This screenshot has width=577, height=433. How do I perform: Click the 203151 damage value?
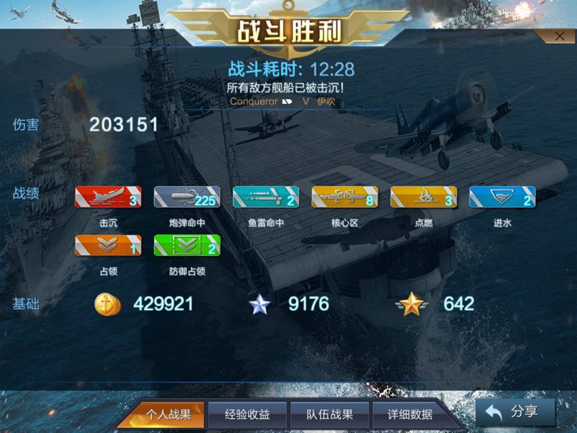(x=123, y=124)
